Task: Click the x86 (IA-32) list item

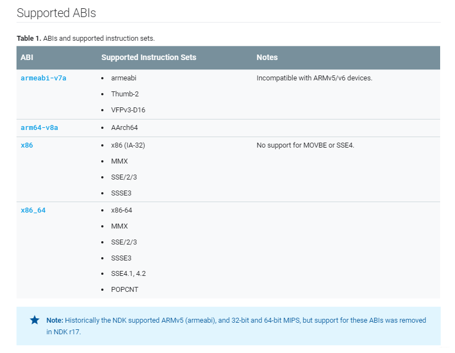Action: 128,145
